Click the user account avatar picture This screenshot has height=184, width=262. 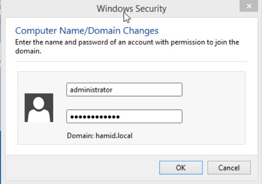tap(39, 108)
